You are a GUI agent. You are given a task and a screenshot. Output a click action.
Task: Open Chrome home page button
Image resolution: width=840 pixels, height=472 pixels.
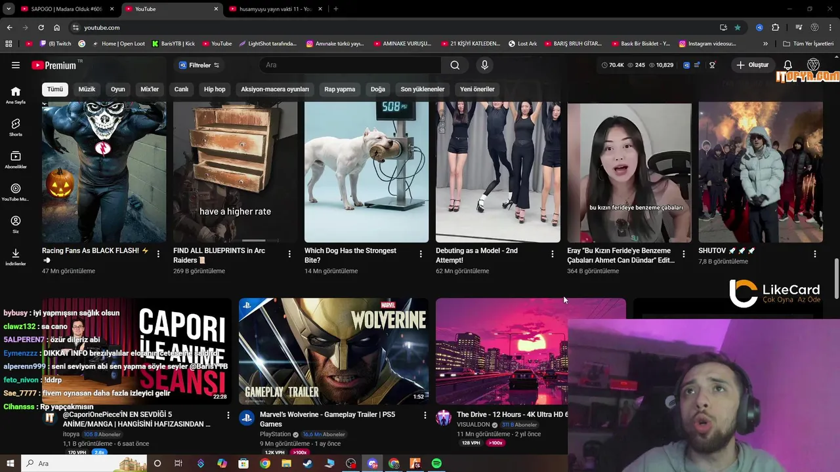pyautogui.click(x=56, y=28)
